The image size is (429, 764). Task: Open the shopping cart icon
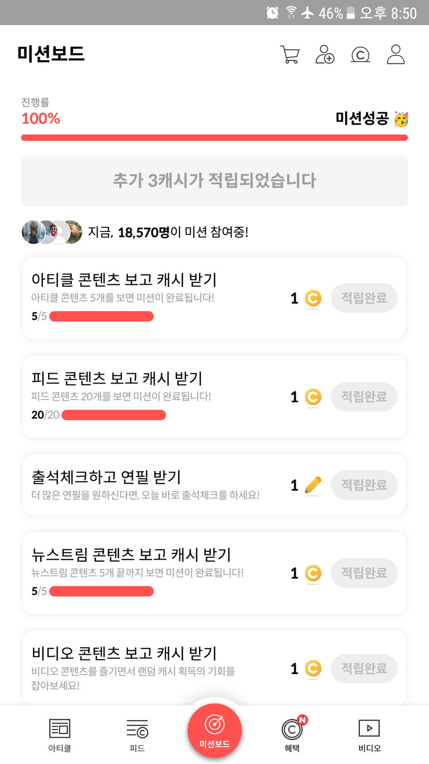[289, 54]
